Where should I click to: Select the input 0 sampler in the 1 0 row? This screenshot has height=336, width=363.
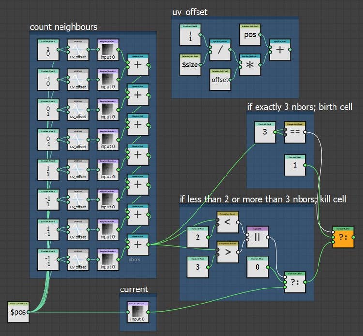click(x=108, y=49)
